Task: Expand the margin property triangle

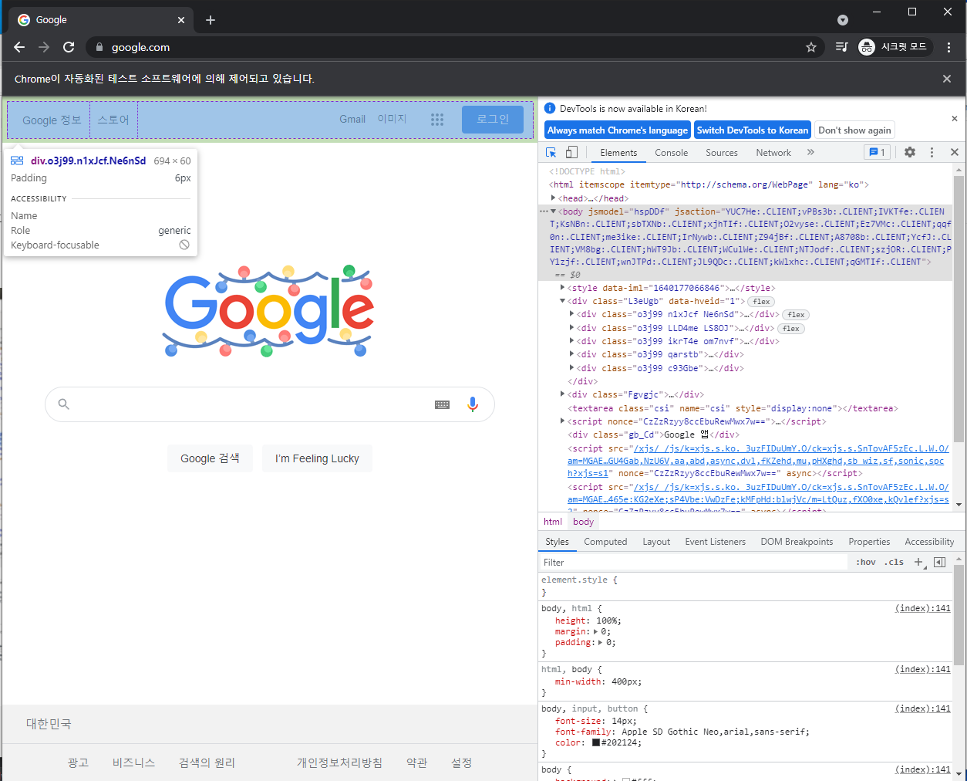Action: point(595,631)
